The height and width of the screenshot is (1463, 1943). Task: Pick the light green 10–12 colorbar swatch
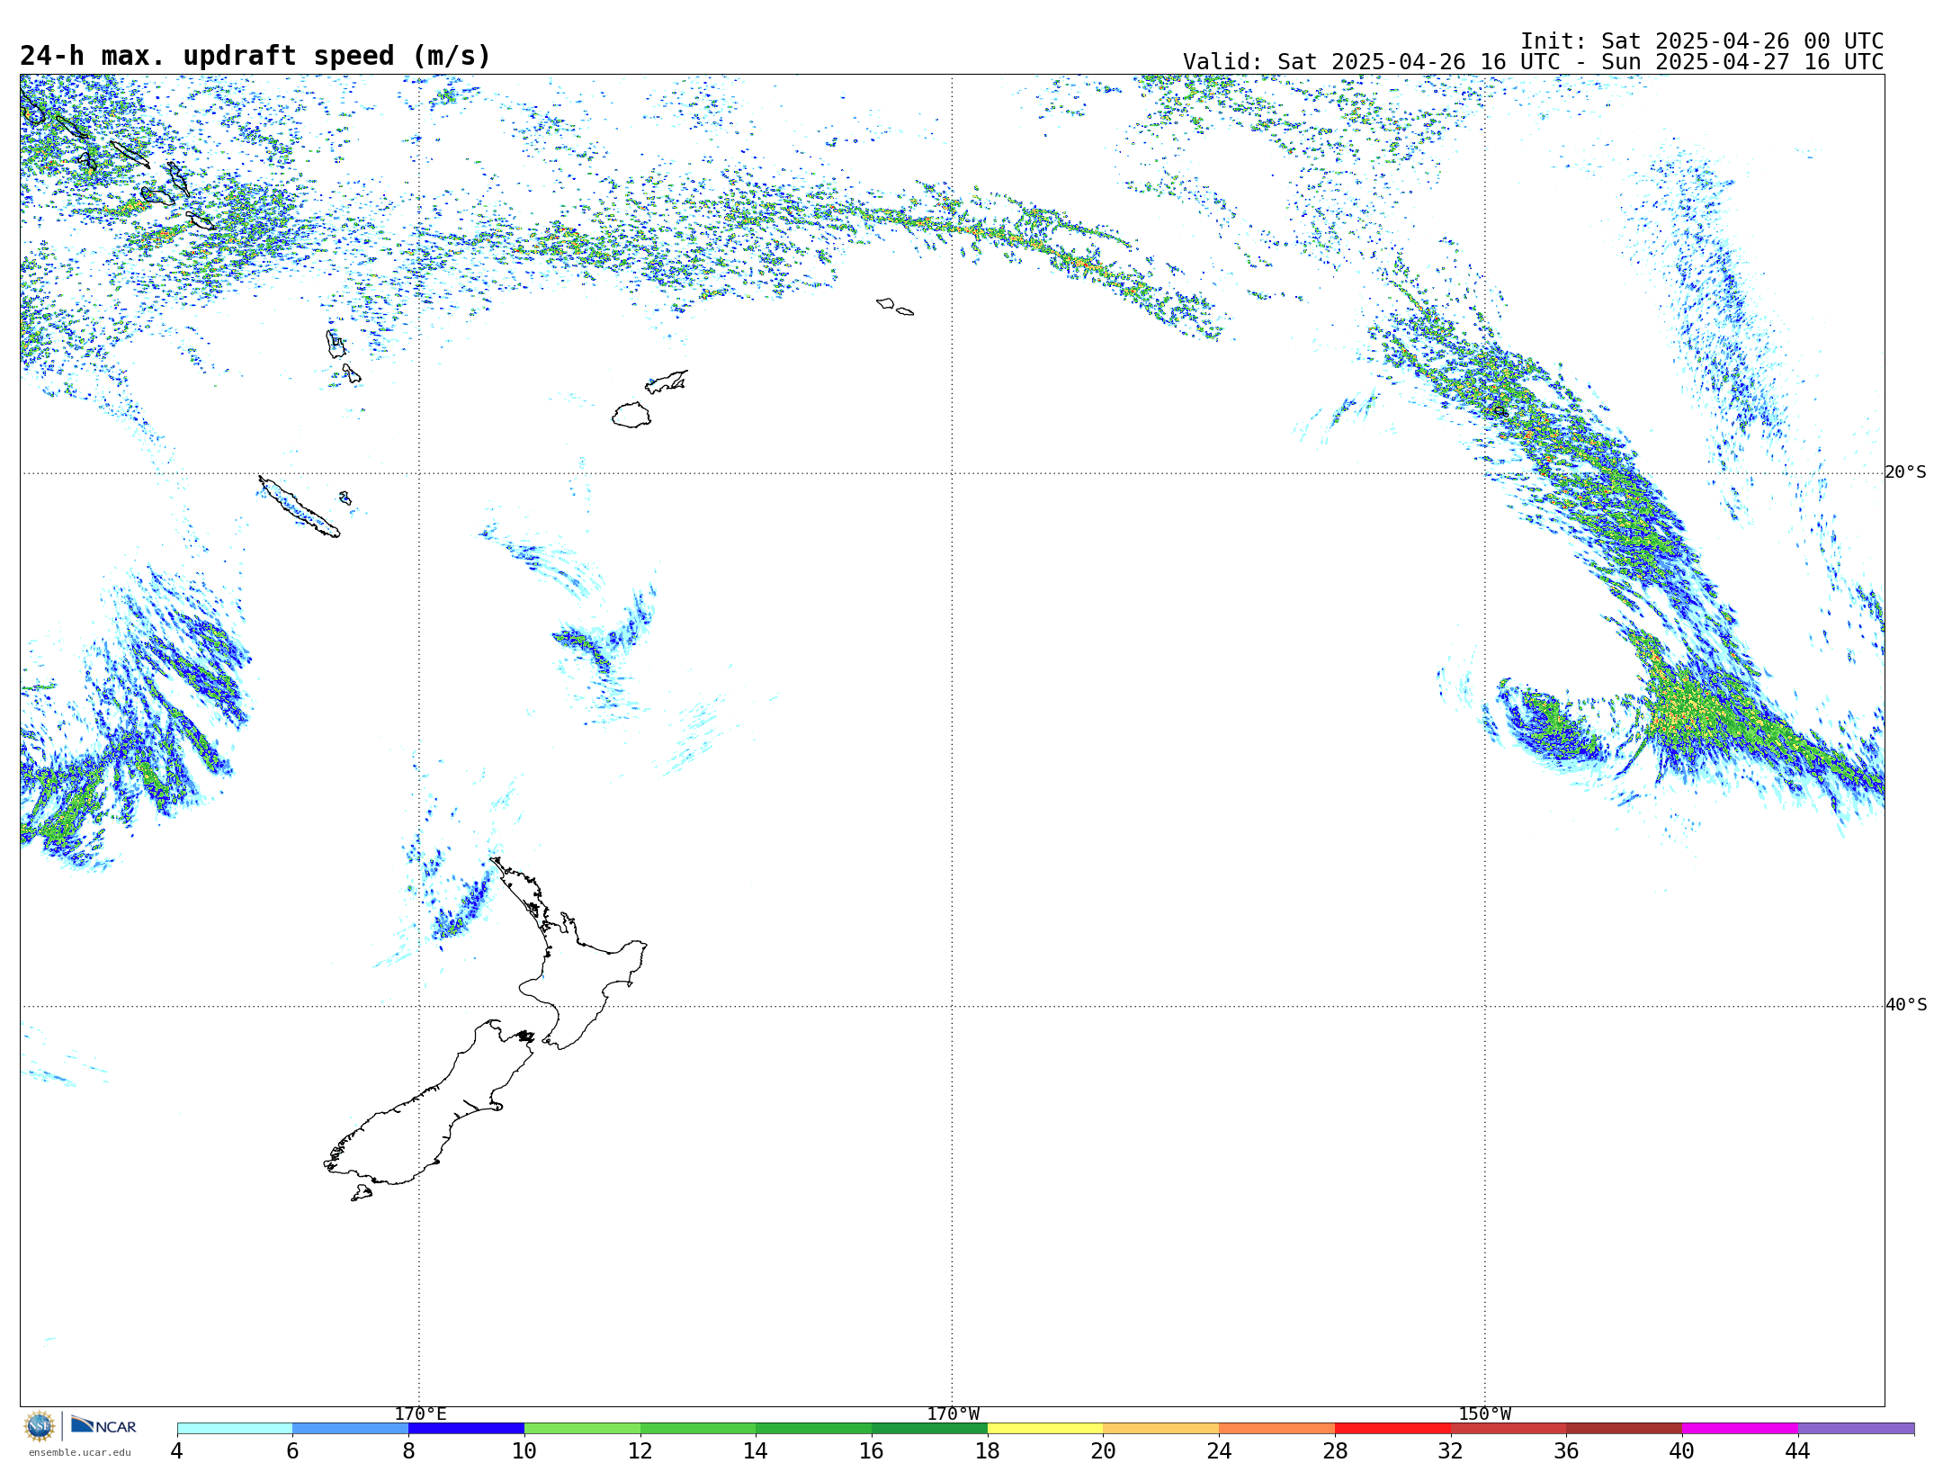(582, 1428)
